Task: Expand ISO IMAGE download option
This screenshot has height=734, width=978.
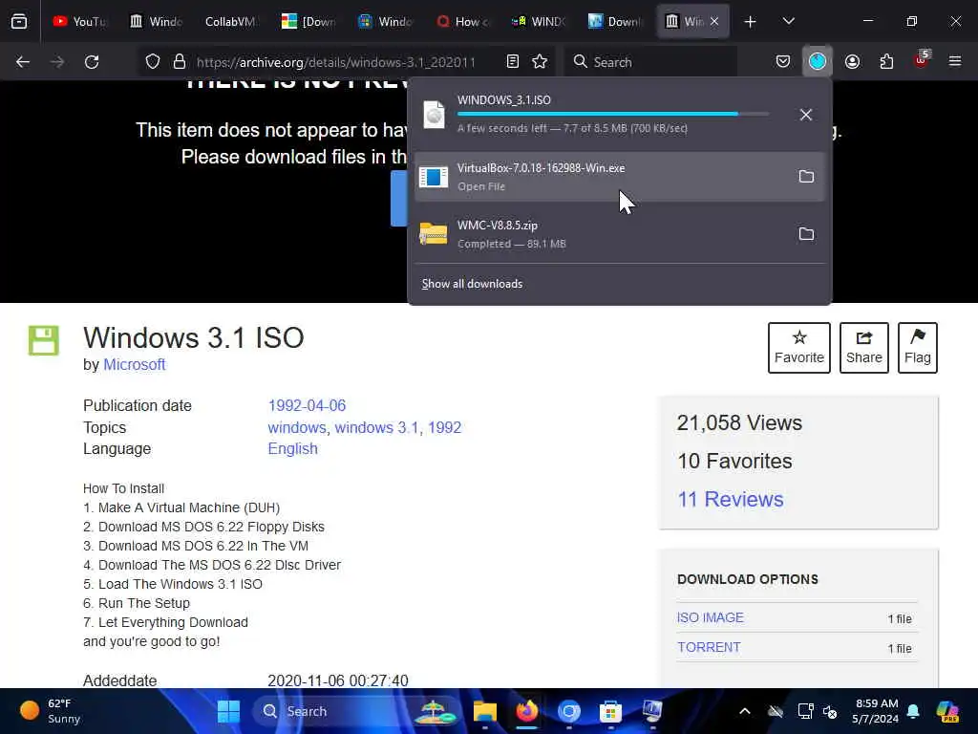Action: 711,618
